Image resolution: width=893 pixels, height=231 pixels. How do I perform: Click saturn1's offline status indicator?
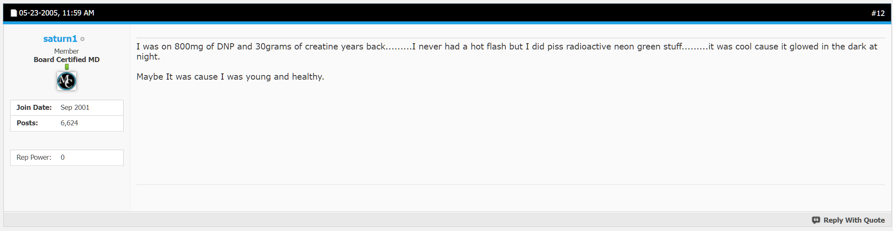point(82,39)
